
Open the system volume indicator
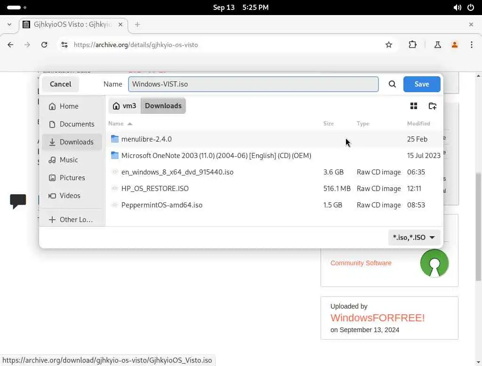click(457, 8)
